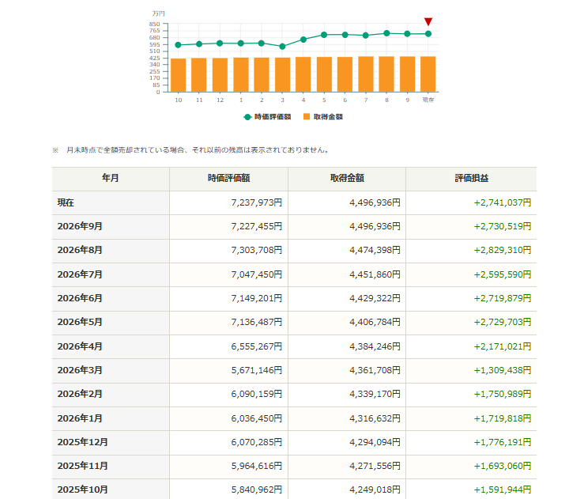Screen dimensions: 569x499
Task: Select the 2026年7月 row label
Action: pyautogui.click(x=80, y=274)
